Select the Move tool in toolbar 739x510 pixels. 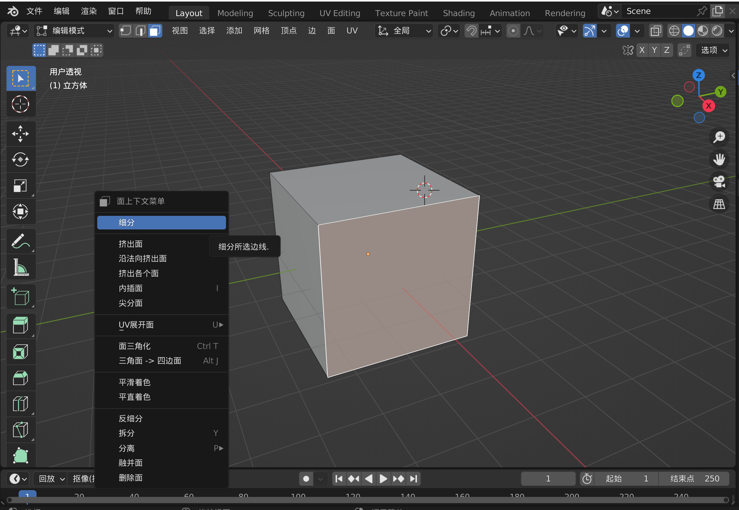20,133
